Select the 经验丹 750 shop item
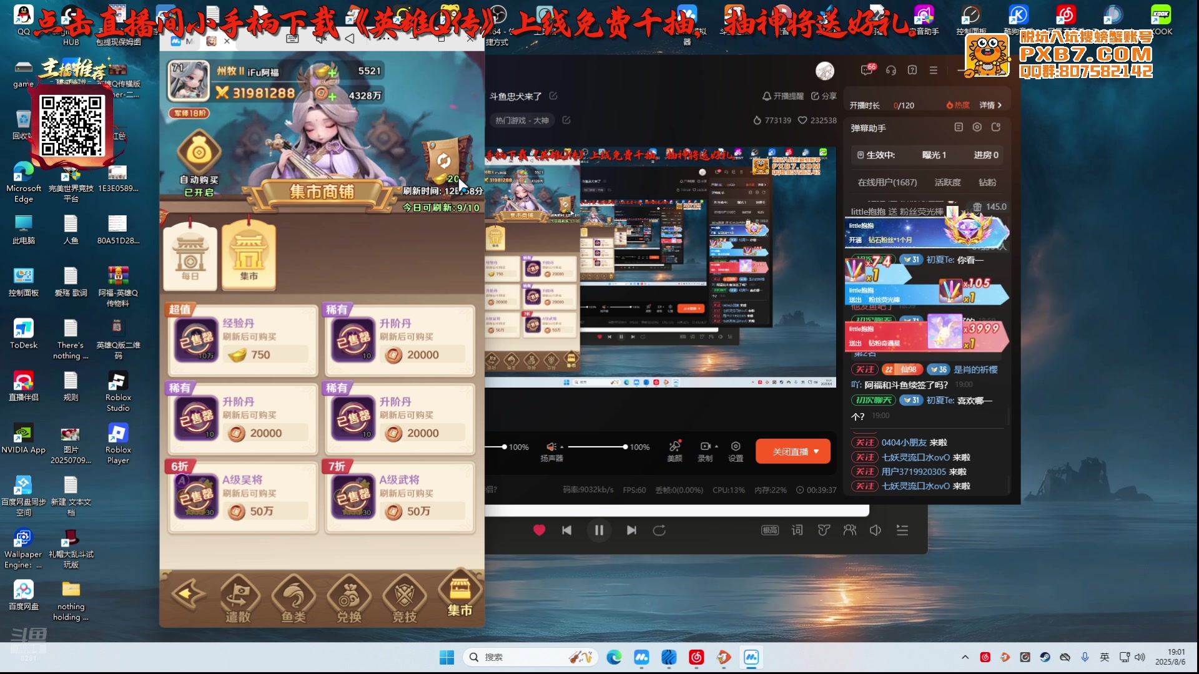Viewport: 1199px width, 674px height. pos(242,340)
